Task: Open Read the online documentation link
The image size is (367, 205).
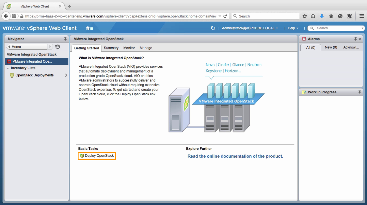Action: (x=235, y=156)
